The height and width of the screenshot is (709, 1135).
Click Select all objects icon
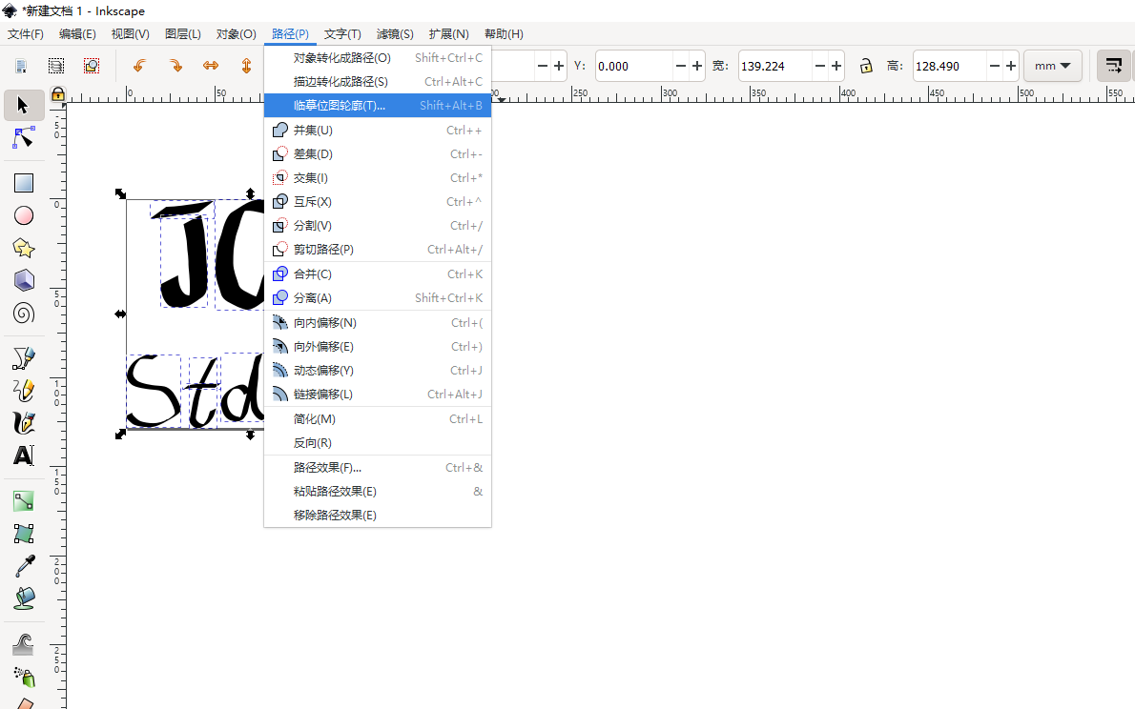pyautogui.click(x=21, y=66)
